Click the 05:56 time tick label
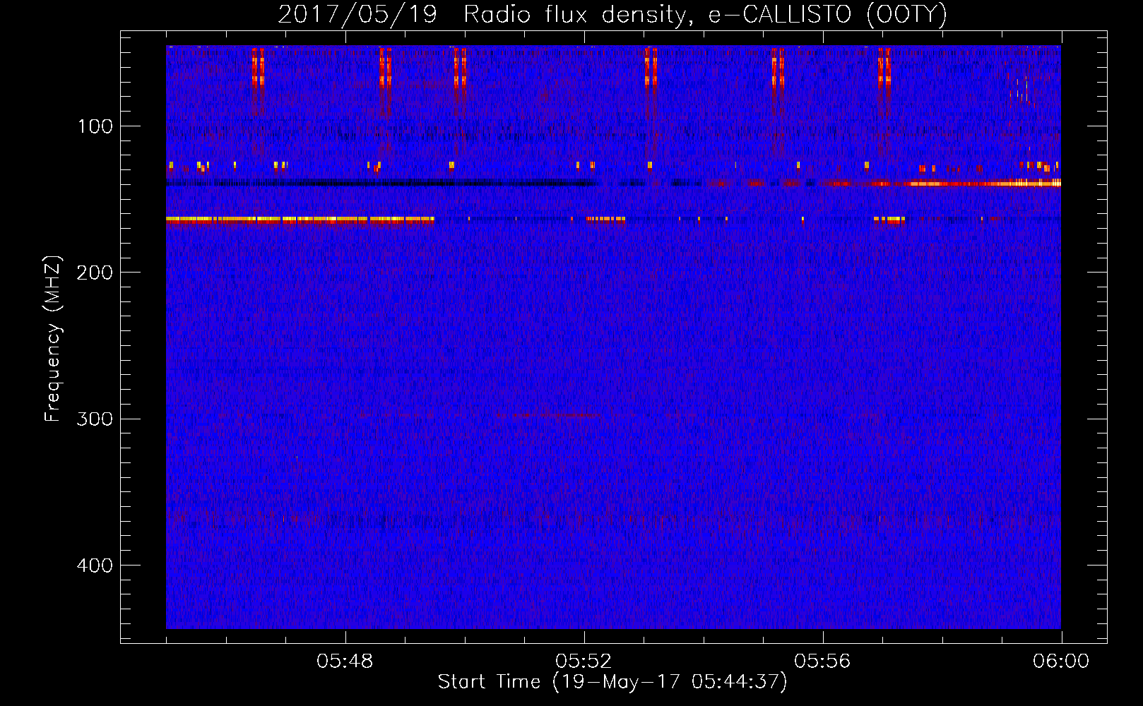 tap(822, 662)
